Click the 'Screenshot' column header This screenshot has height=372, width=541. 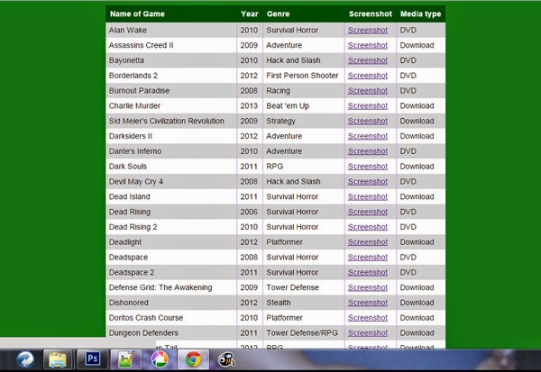371,14
